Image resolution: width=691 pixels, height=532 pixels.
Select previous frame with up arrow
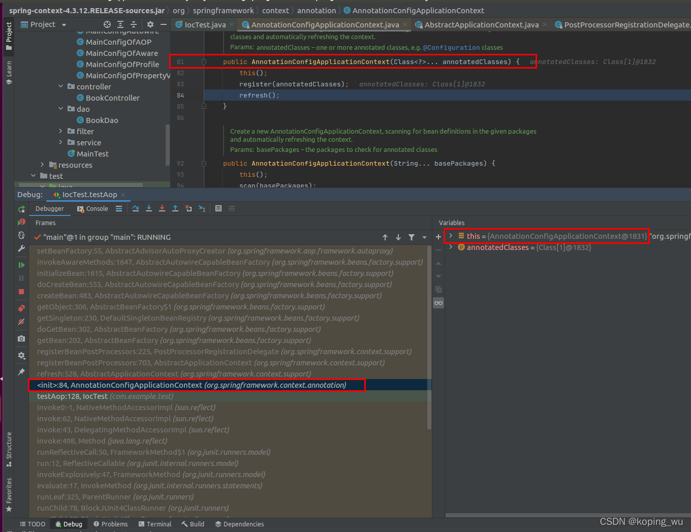(385, 237)
